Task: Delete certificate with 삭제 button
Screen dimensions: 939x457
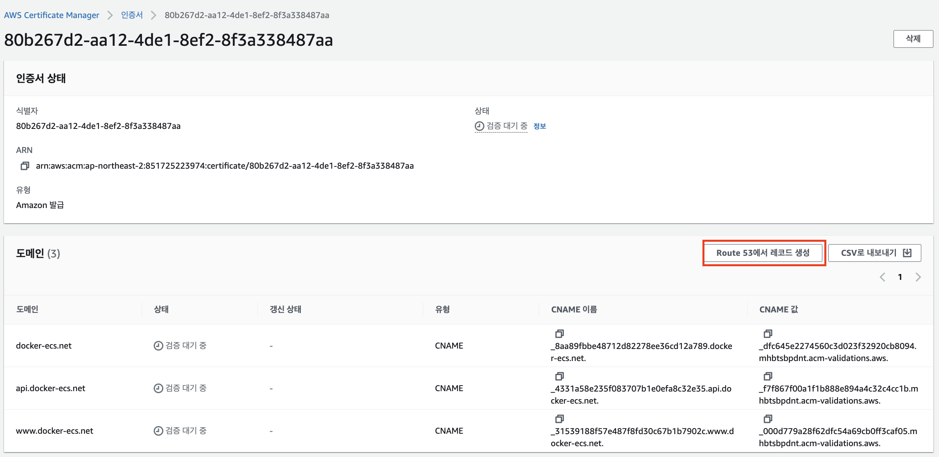Action: point(913,39)
